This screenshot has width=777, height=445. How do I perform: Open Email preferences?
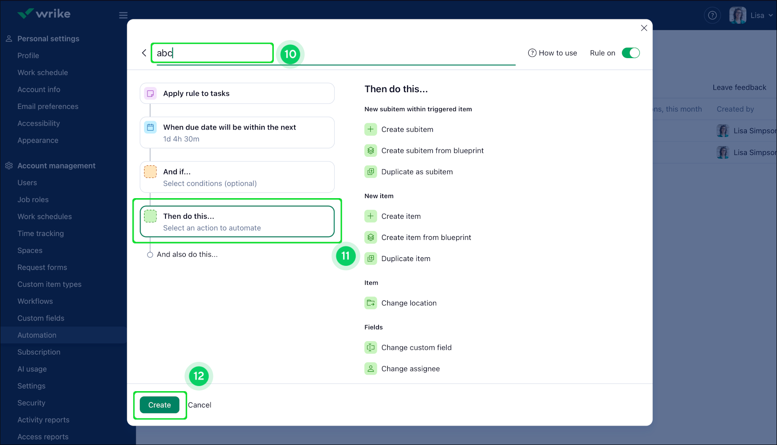coord(48,106)
